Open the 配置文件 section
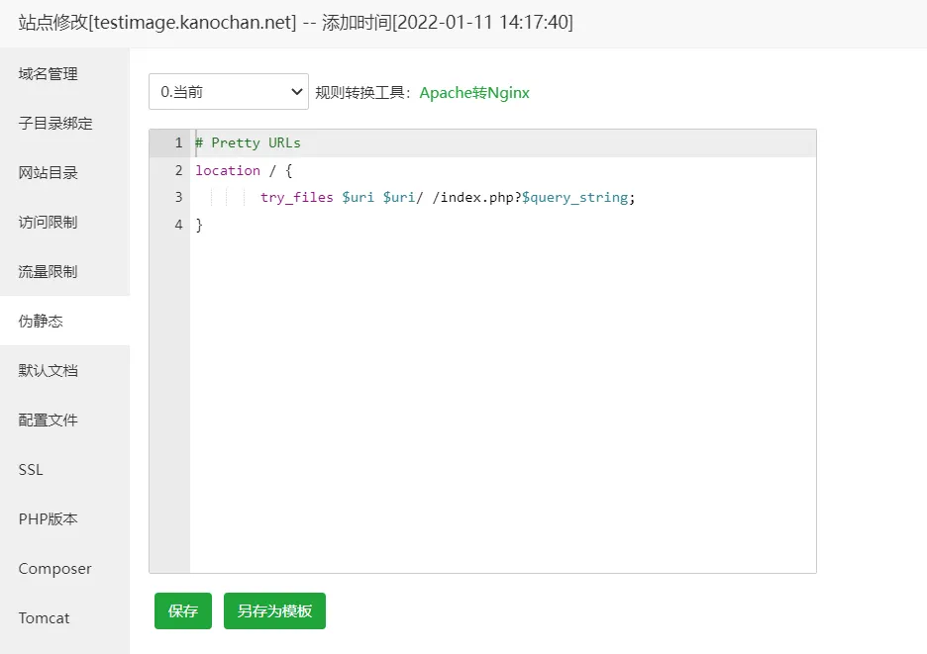 [64, 420]
